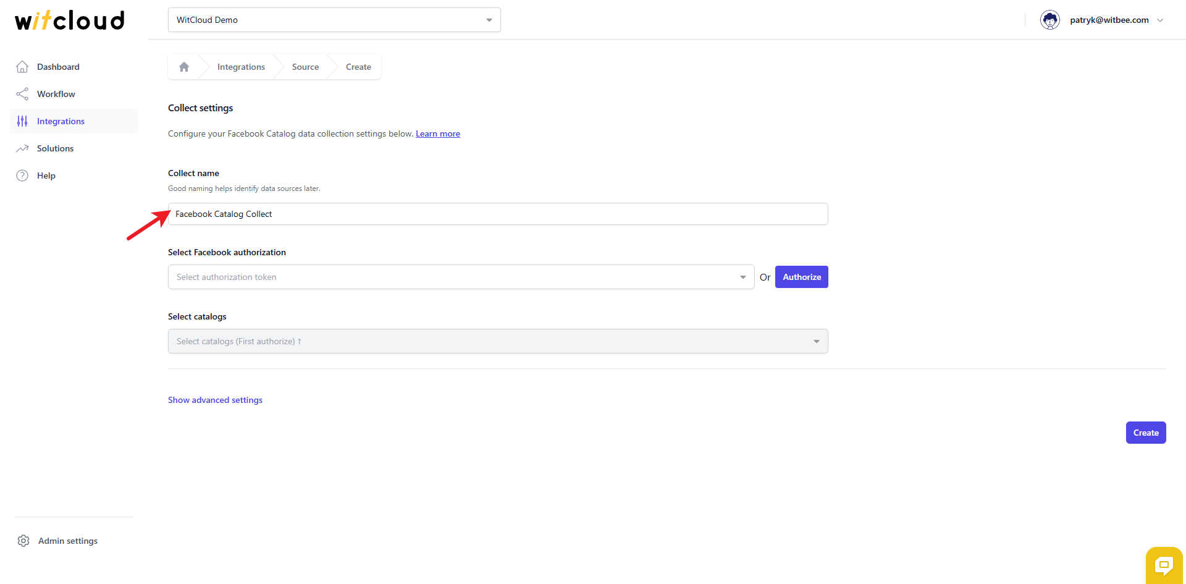This screenshot has width=1186, height=584.
Task: Click the Select catalogs label
Action: coord(197,316)
